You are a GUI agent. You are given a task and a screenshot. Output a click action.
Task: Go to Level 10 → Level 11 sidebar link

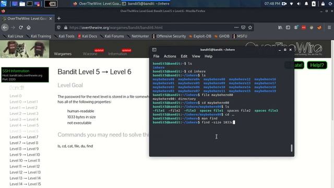tap(25, 160)
